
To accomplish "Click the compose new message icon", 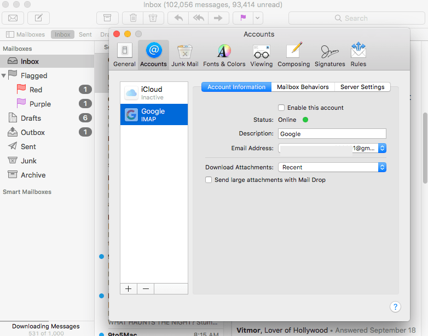I will 38,18.
